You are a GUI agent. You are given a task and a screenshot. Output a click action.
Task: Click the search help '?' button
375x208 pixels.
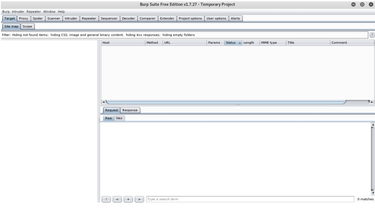click(x=106, y=199)
